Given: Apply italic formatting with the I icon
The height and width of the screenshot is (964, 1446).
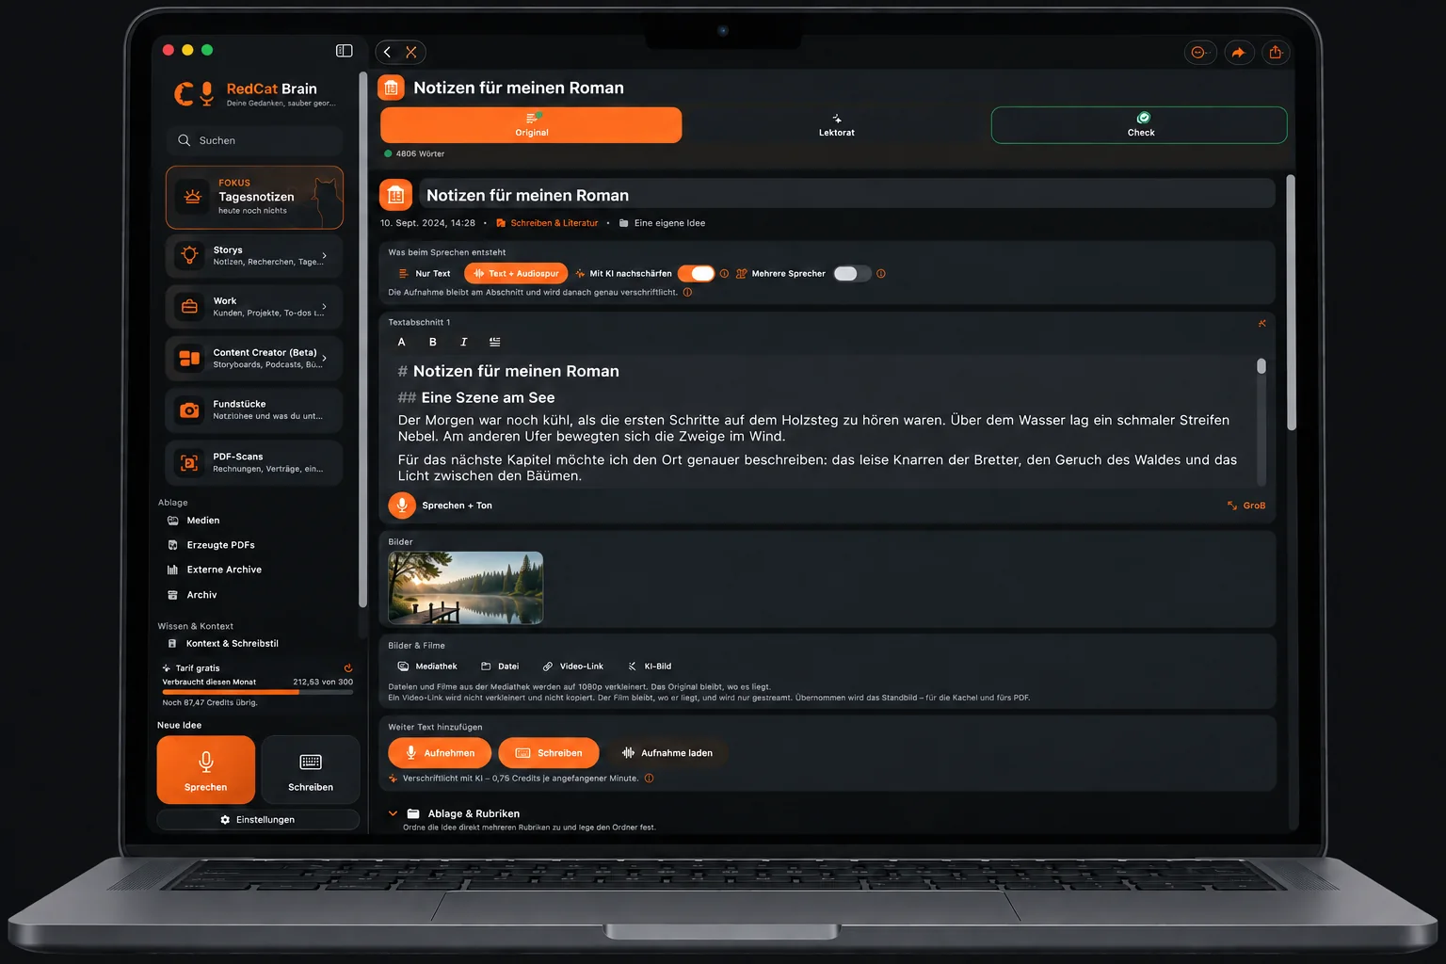Looking at the screenshot, I should click(464, 342).
